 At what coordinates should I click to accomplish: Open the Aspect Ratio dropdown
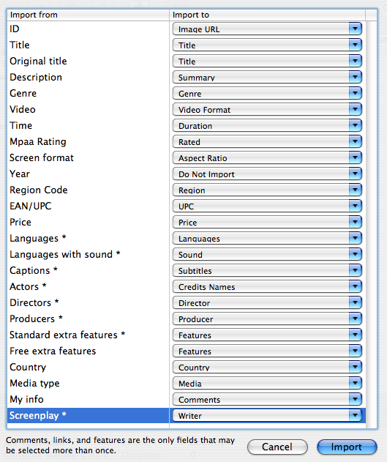[x=267, y=157]
